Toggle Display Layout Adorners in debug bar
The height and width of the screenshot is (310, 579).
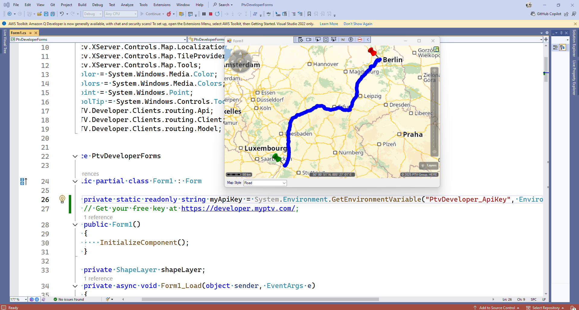click(x=326, y=40)
